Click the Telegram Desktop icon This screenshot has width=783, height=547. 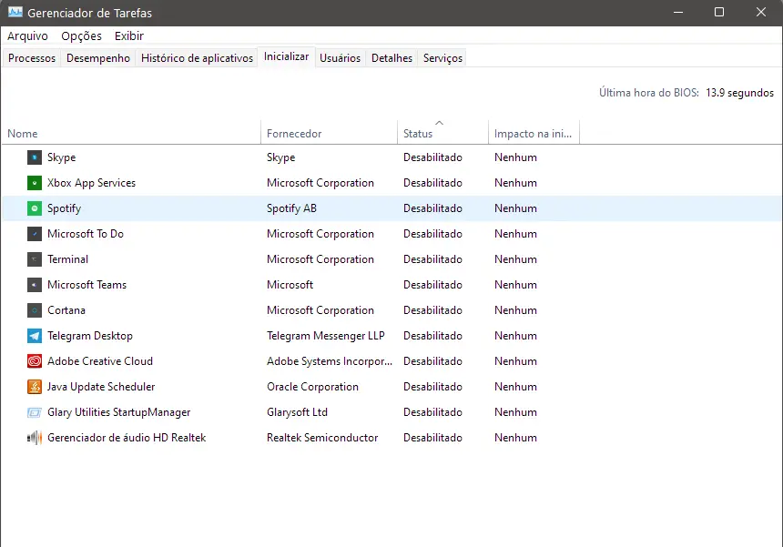[x=35, y=336]
